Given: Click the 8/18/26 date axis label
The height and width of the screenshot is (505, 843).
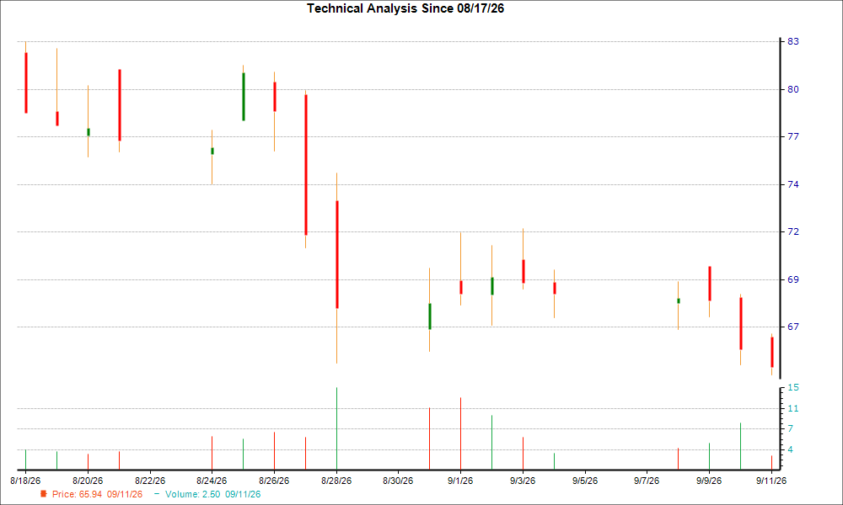Looking at the screenshot, I should [x=25, y=481].
